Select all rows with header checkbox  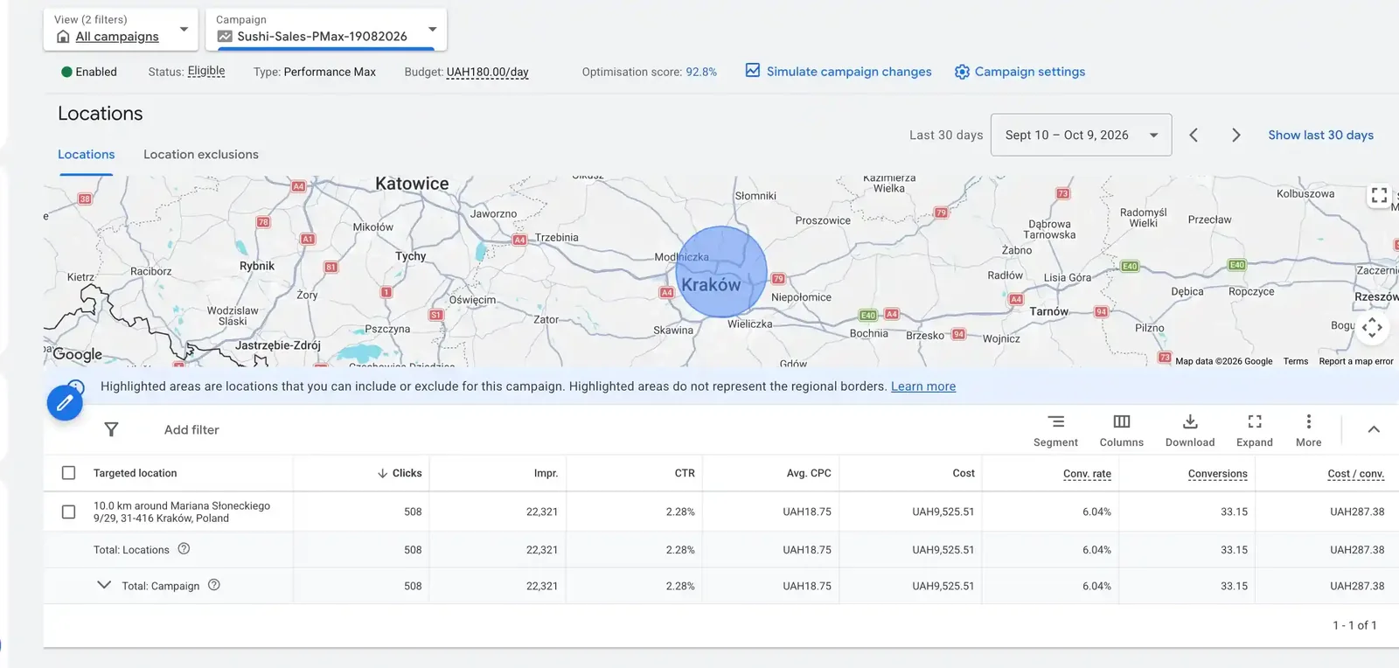point(69,473)
